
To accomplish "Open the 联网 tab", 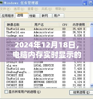I will [x=46, y=16].
